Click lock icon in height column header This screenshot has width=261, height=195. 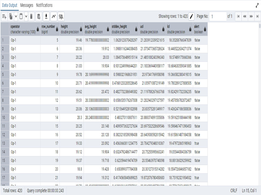81,29
